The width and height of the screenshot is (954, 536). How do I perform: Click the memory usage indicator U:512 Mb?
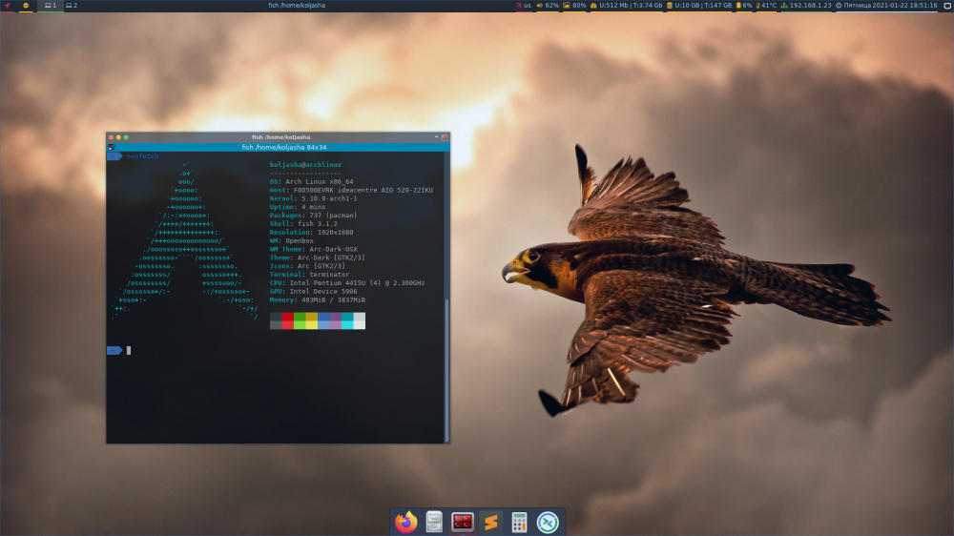coord(626,6)
